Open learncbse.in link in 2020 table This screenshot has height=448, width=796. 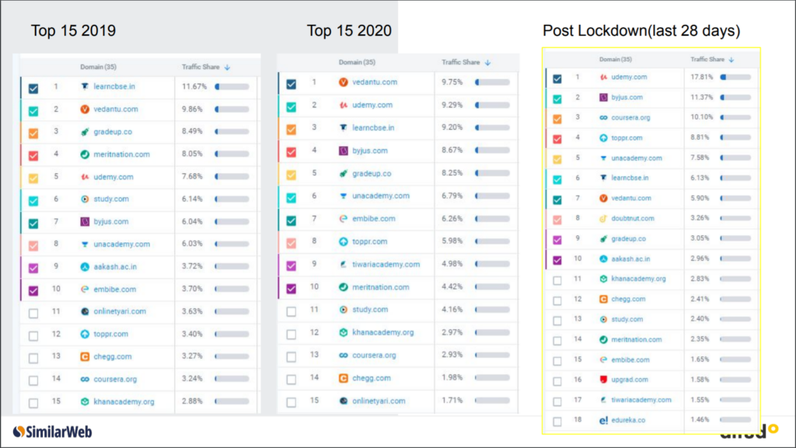tap(373, 127)
